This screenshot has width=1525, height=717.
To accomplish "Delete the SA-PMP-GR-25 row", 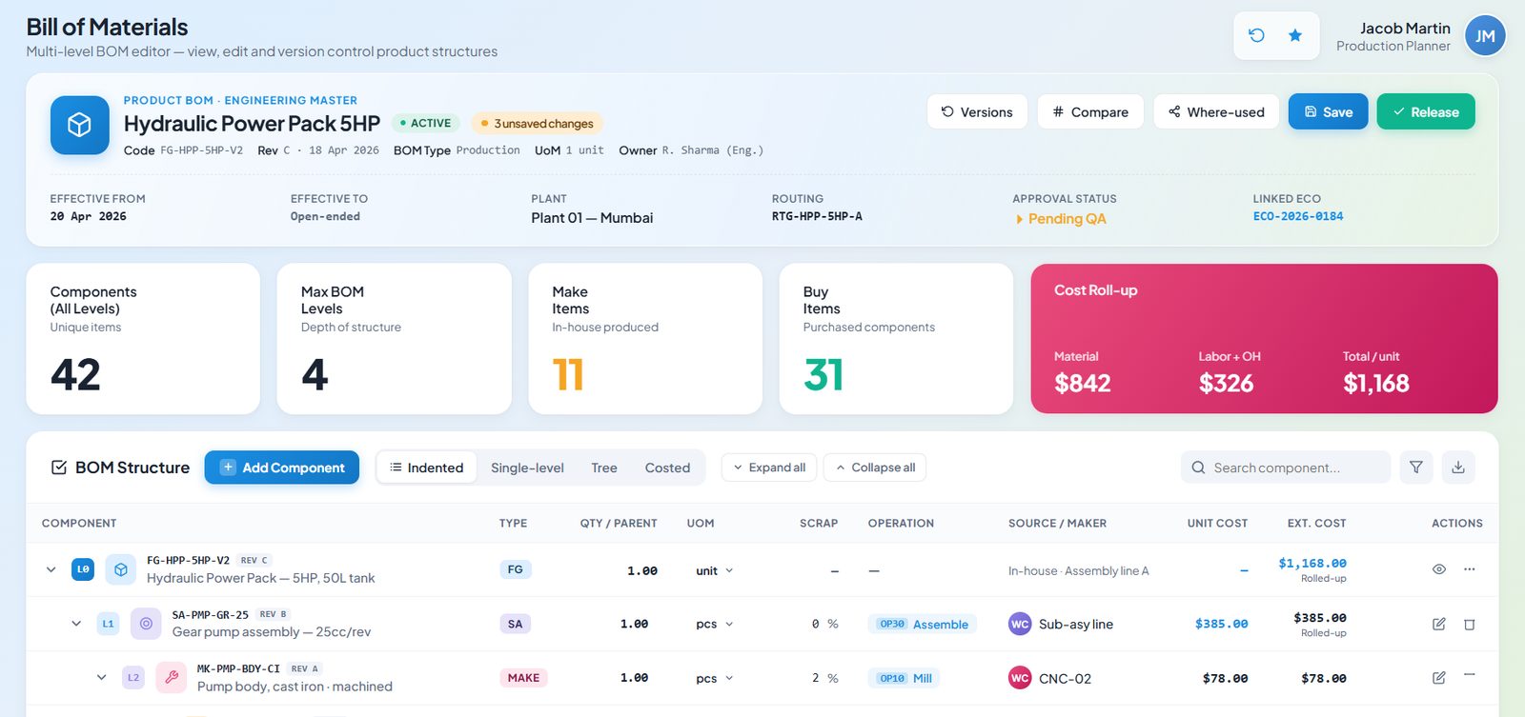I will click(x=1470, y=625).
